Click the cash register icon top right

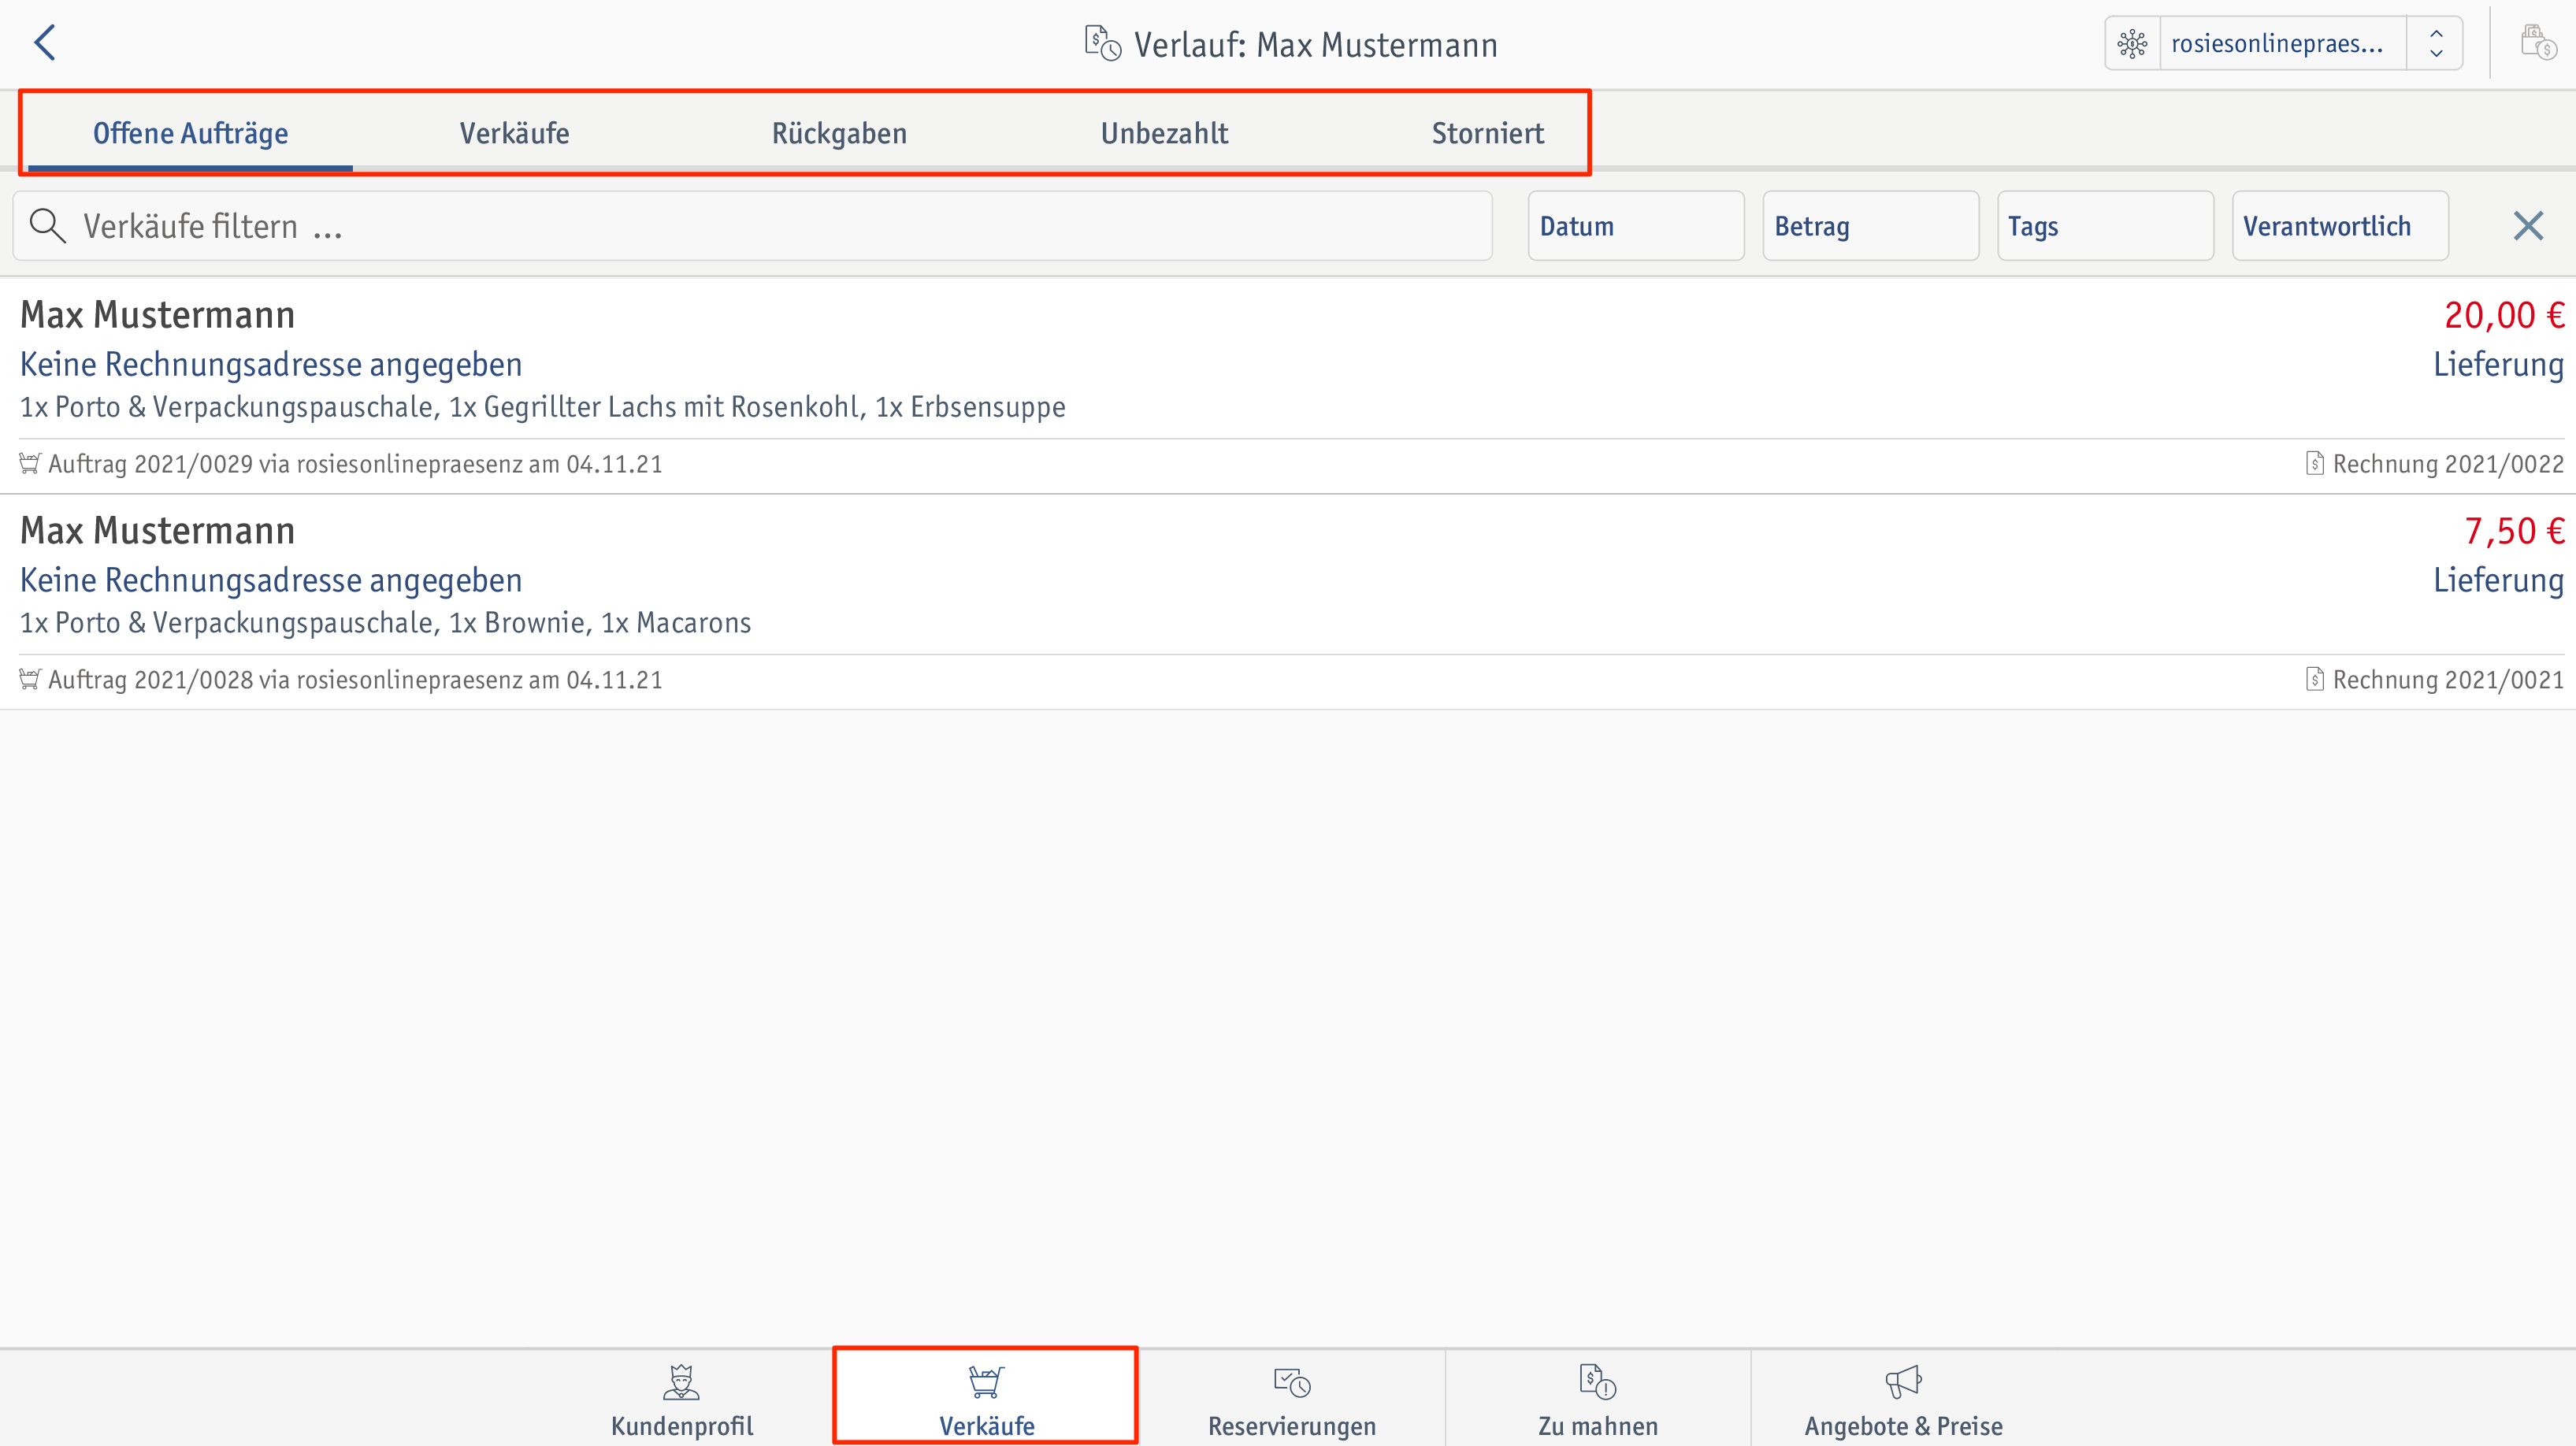(2538, 43)
